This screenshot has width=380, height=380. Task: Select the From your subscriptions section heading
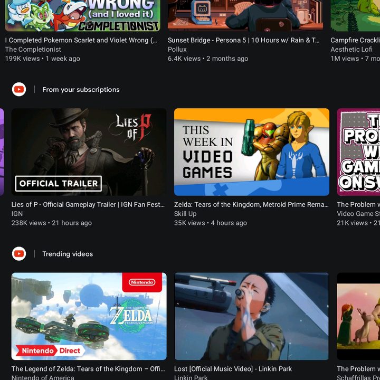(x=81, y=90)
